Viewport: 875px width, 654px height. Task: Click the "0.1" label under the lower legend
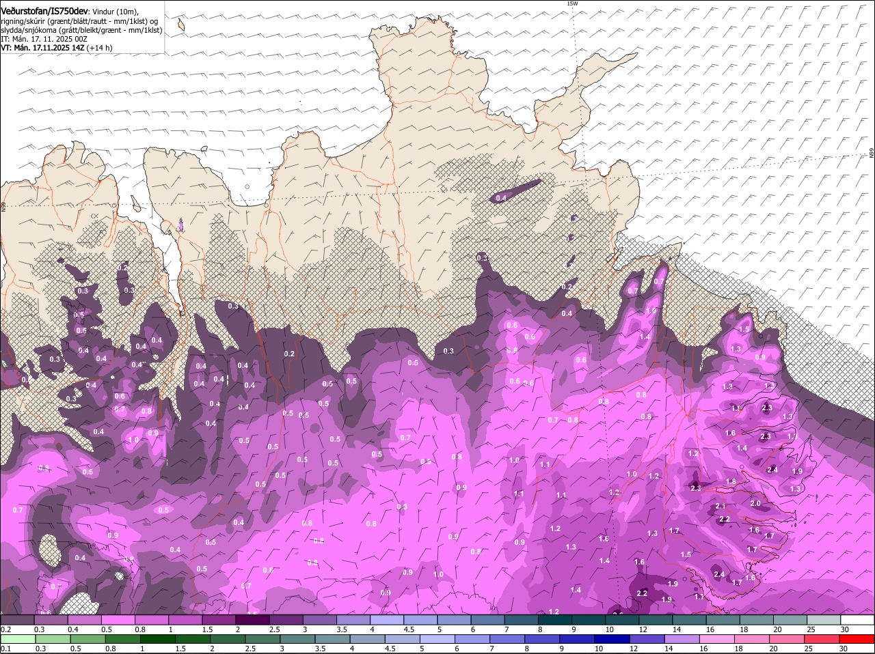(5, 649)
